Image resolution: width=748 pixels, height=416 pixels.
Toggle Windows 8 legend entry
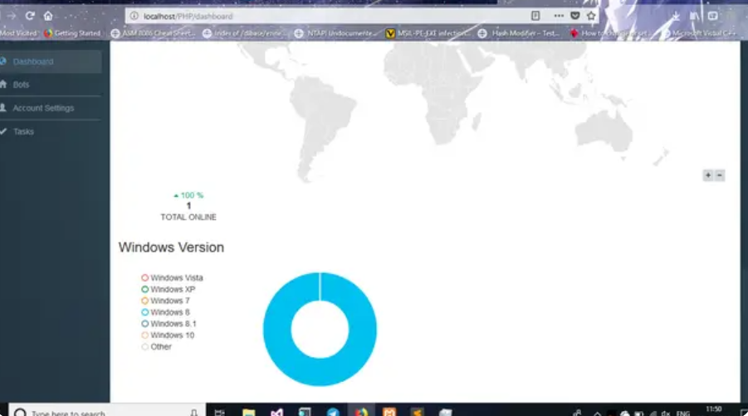click(165, 312)
